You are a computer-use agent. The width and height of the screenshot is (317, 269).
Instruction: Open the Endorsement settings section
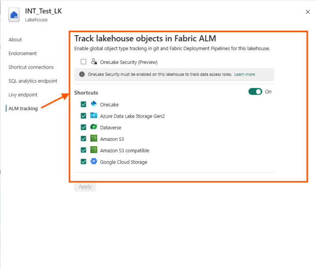(22, 53)
